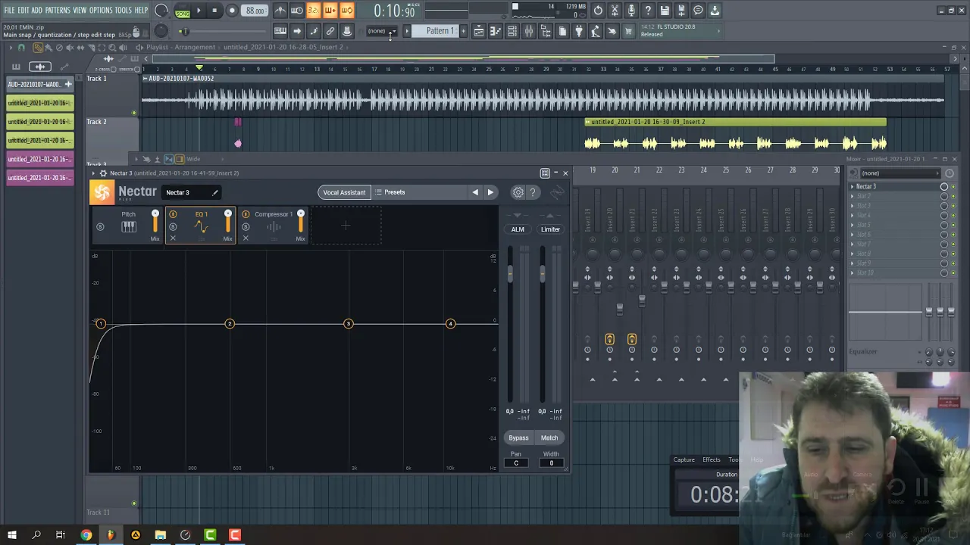Click the tempo value 88.000
970x545 pixels.
coord(255,11)
